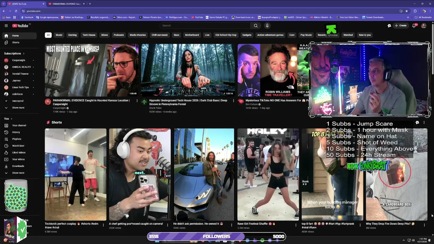
Task: Click the search magnifier button
Action: (256, 25)
